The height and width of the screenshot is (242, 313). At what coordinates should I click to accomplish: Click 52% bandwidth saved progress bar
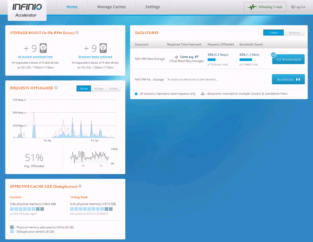246,60
